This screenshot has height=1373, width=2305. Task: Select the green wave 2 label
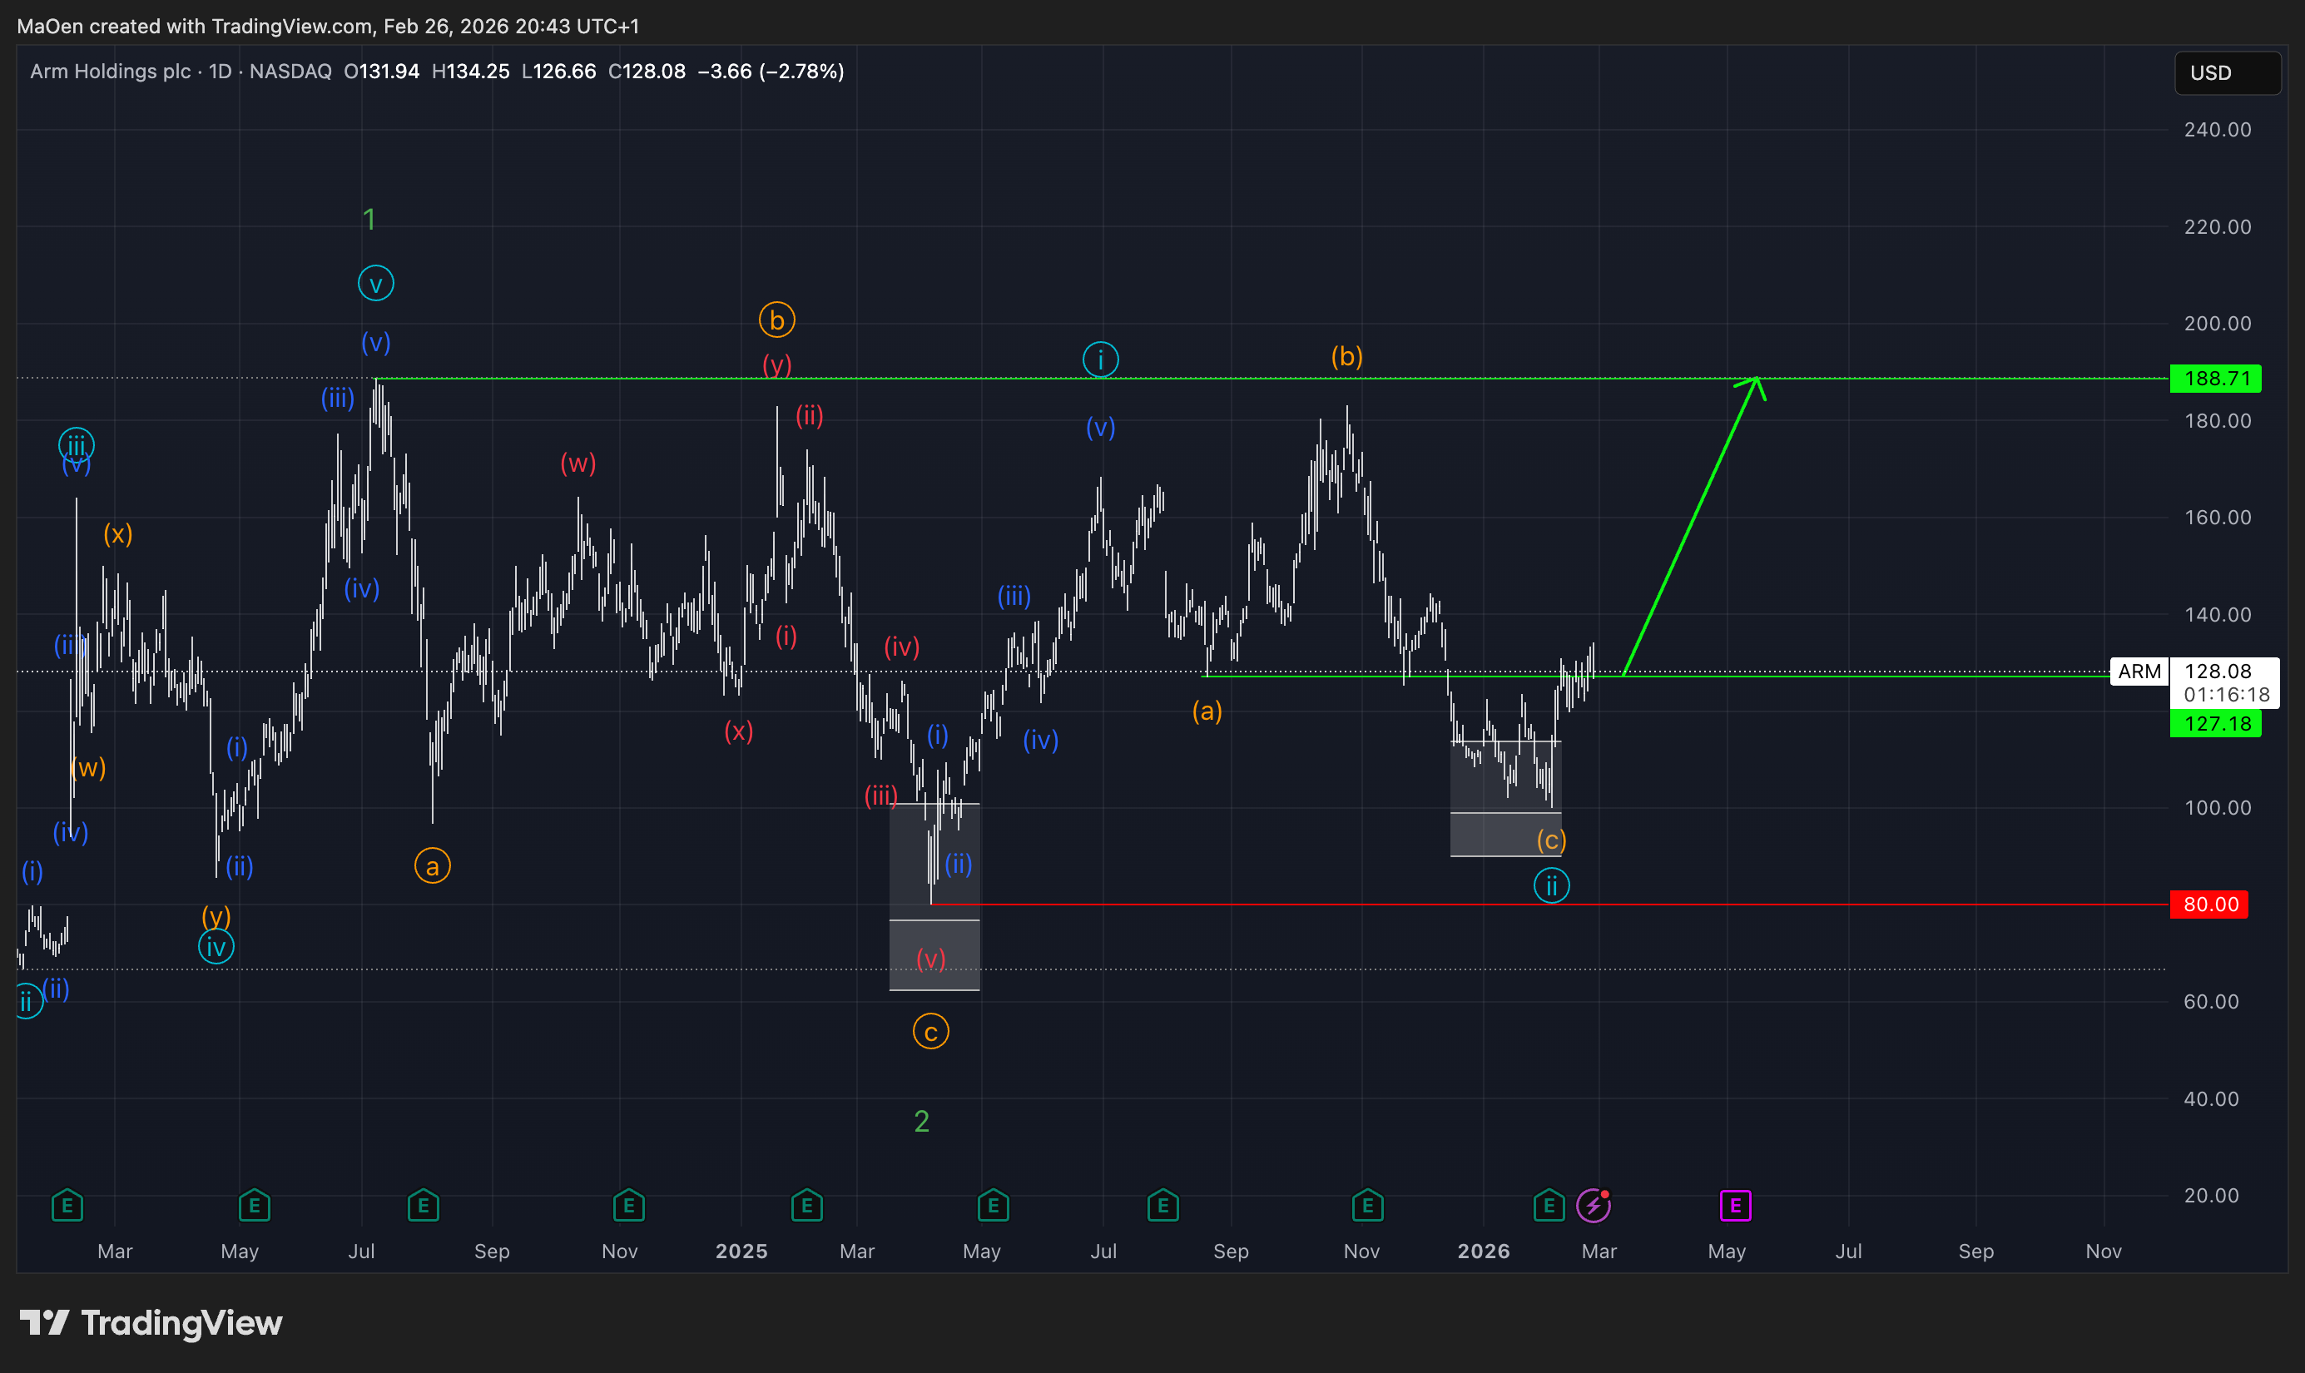(921, 1122)
